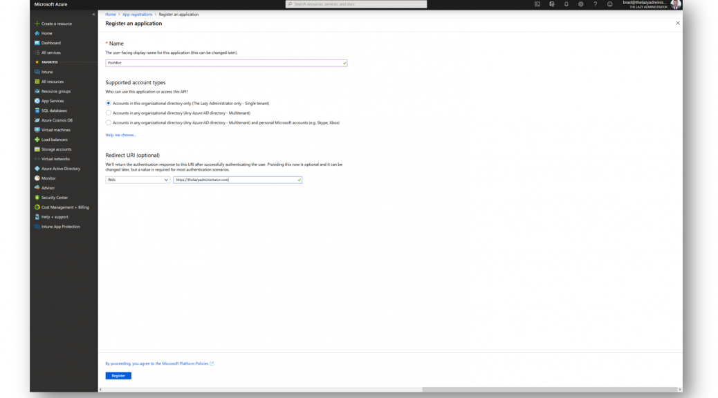Open feedback smiley icon

pyautogui.click(x=610, y=4)
